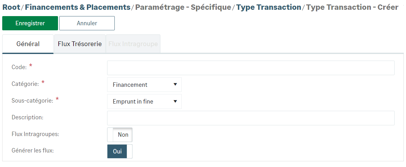Navigate to Paramétrage - Spécifique breadcrumb
The width and height of the screenshot is (406, 167).
tap(183, 7)
